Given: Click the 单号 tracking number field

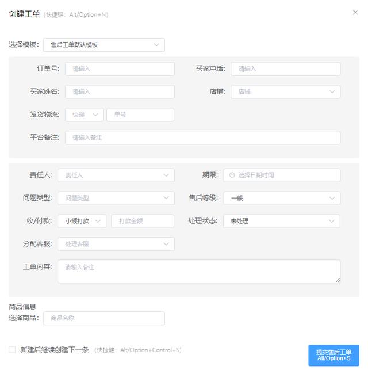Looking at the screenshot, I should tap(140, 115).
